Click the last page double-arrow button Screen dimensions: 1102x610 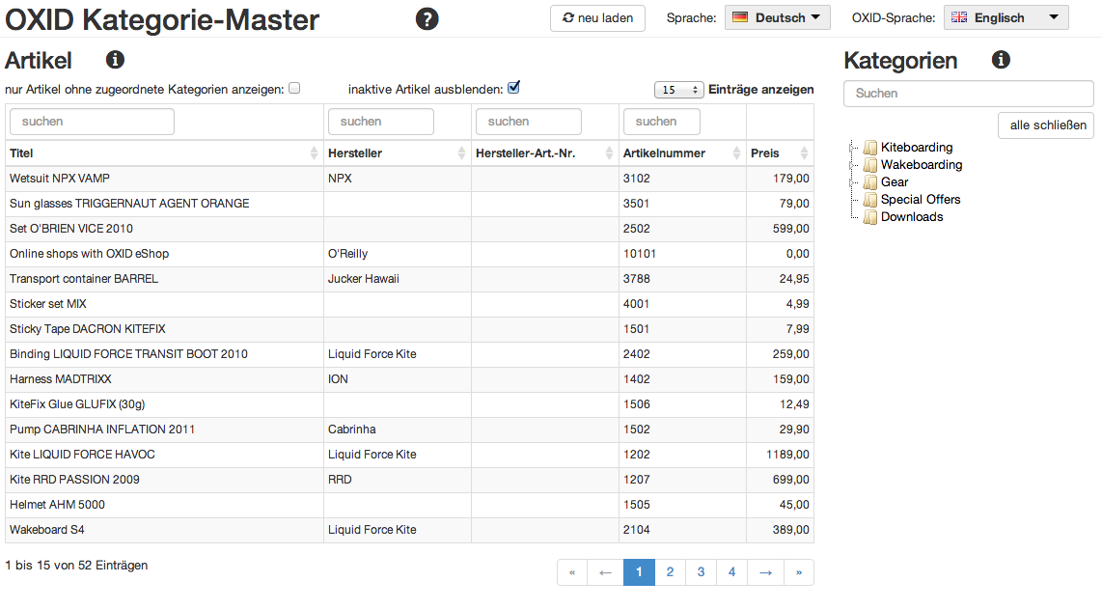click(x=798, y=572)
